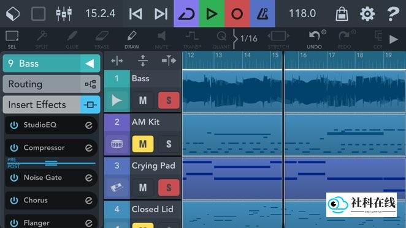This screenshot has height=228, width=406.
Task: Open the mixer view icon
Action: [64, 13]
